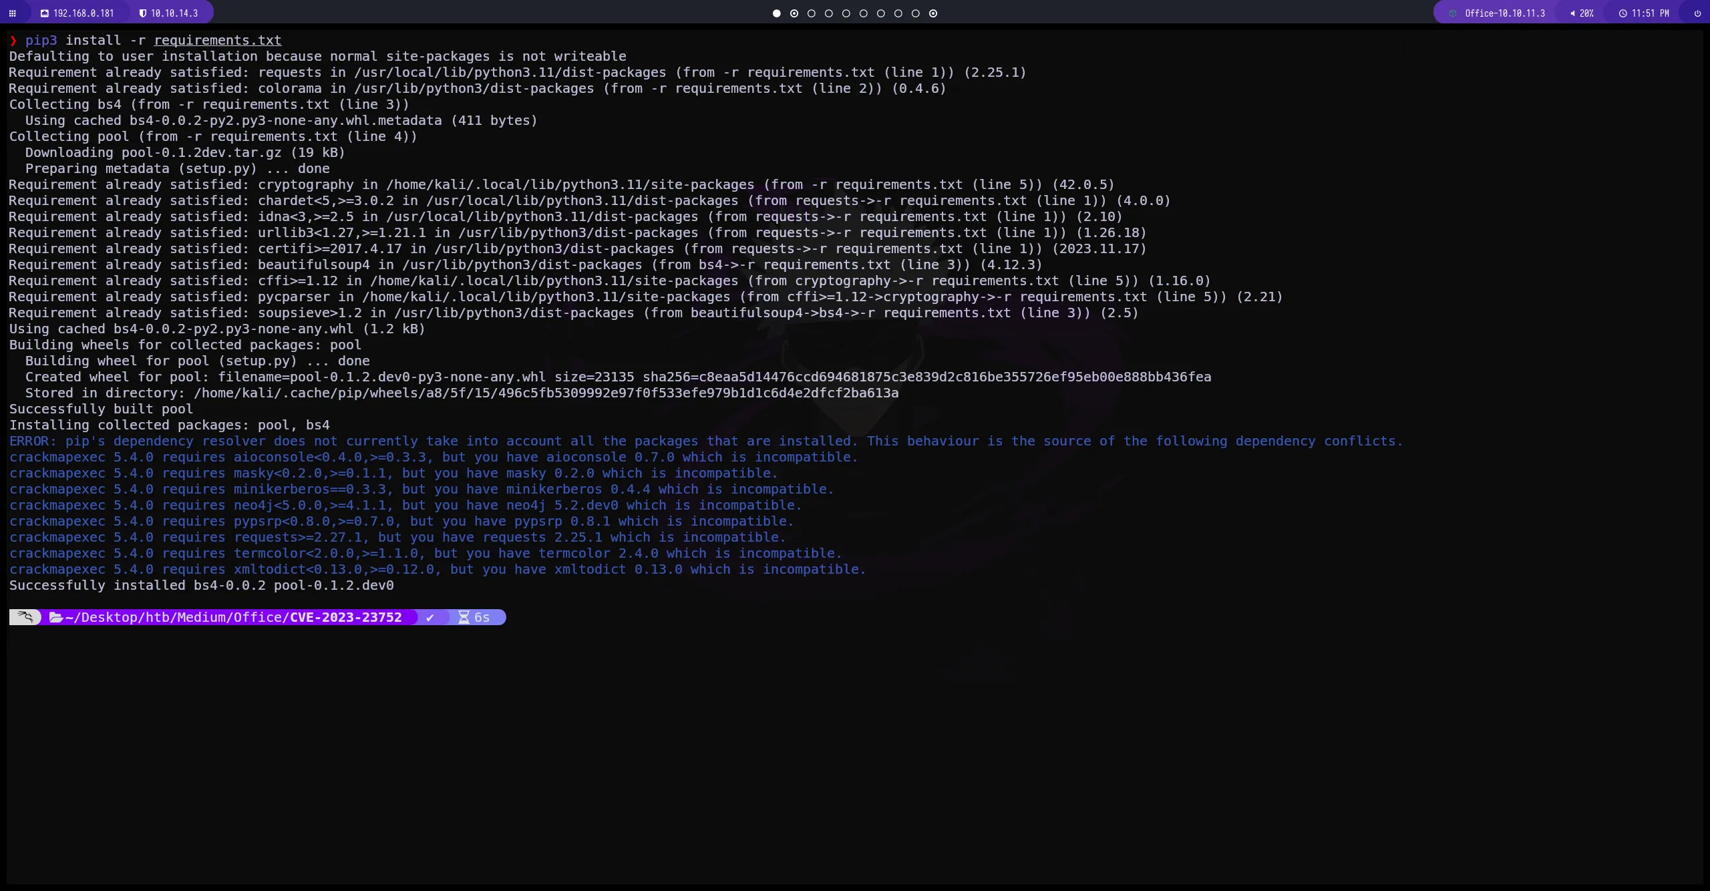1710x891 pixels.
Task: Click the ethernet icon beside 192.168.0.181
Action: (x=45, y=13)
